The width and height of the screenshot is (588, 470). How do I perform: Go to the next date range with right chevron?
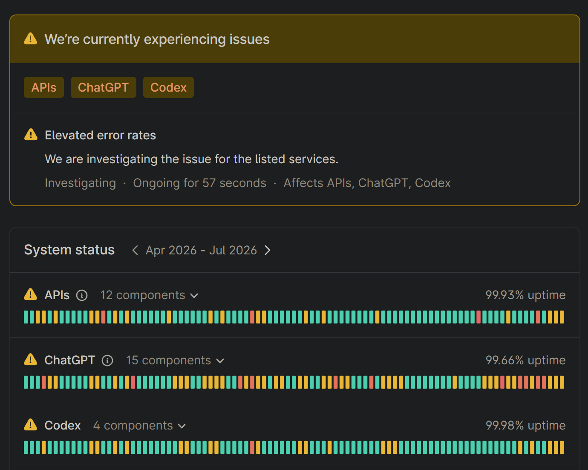[268, 250]
